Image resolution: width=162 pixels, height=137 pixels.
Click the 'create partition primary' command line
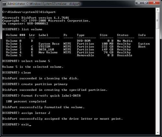pos(35,84)
